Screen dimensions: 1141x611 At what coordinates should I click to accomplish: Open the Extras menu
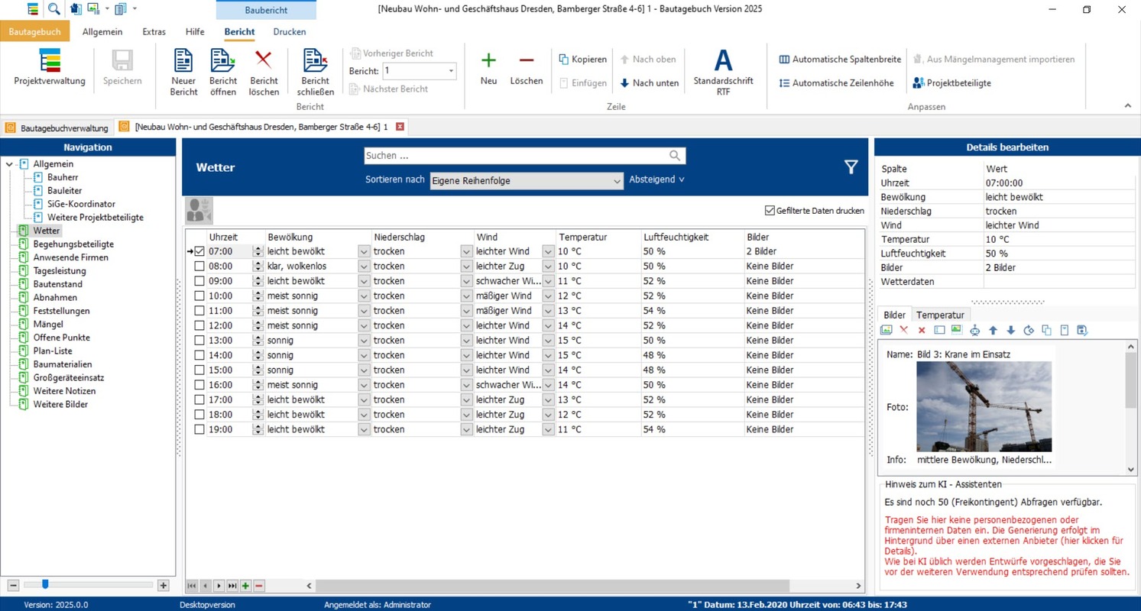click(x=153, y=32)
